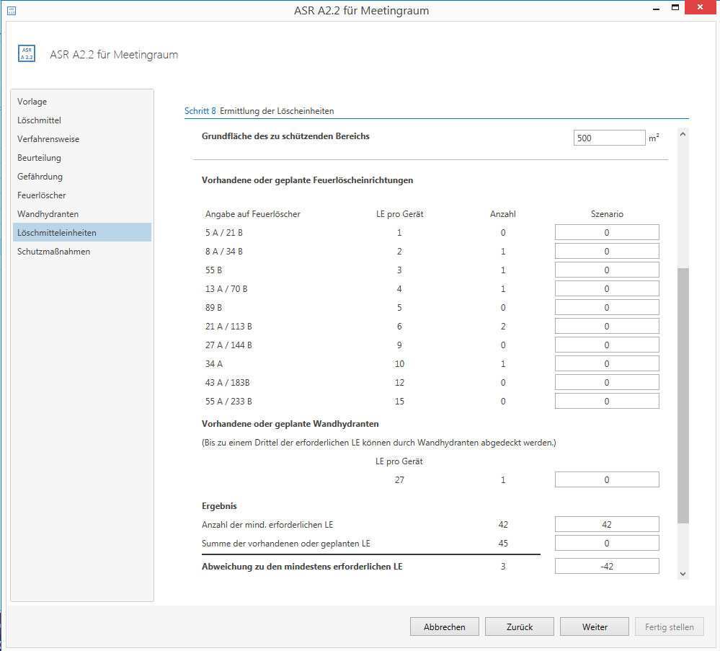Click the ASR A2.2 app logo icon

pyautogui.click(x=27, y=54)
